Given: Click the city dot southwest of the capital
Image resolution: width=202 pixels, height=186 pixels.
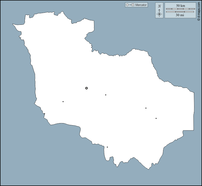Looking at the screenshot, I should pyautogui.click(x=63, y=101).
